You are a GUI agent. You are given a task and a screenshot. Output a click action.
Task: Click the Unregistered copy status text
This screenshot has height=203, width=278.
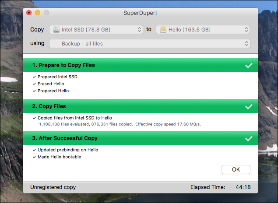coord(53,187)
